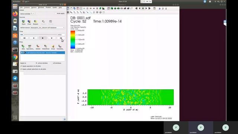Open Google Chrome from the dock
This screenshot has height=134, width=238.
(15, 57)
